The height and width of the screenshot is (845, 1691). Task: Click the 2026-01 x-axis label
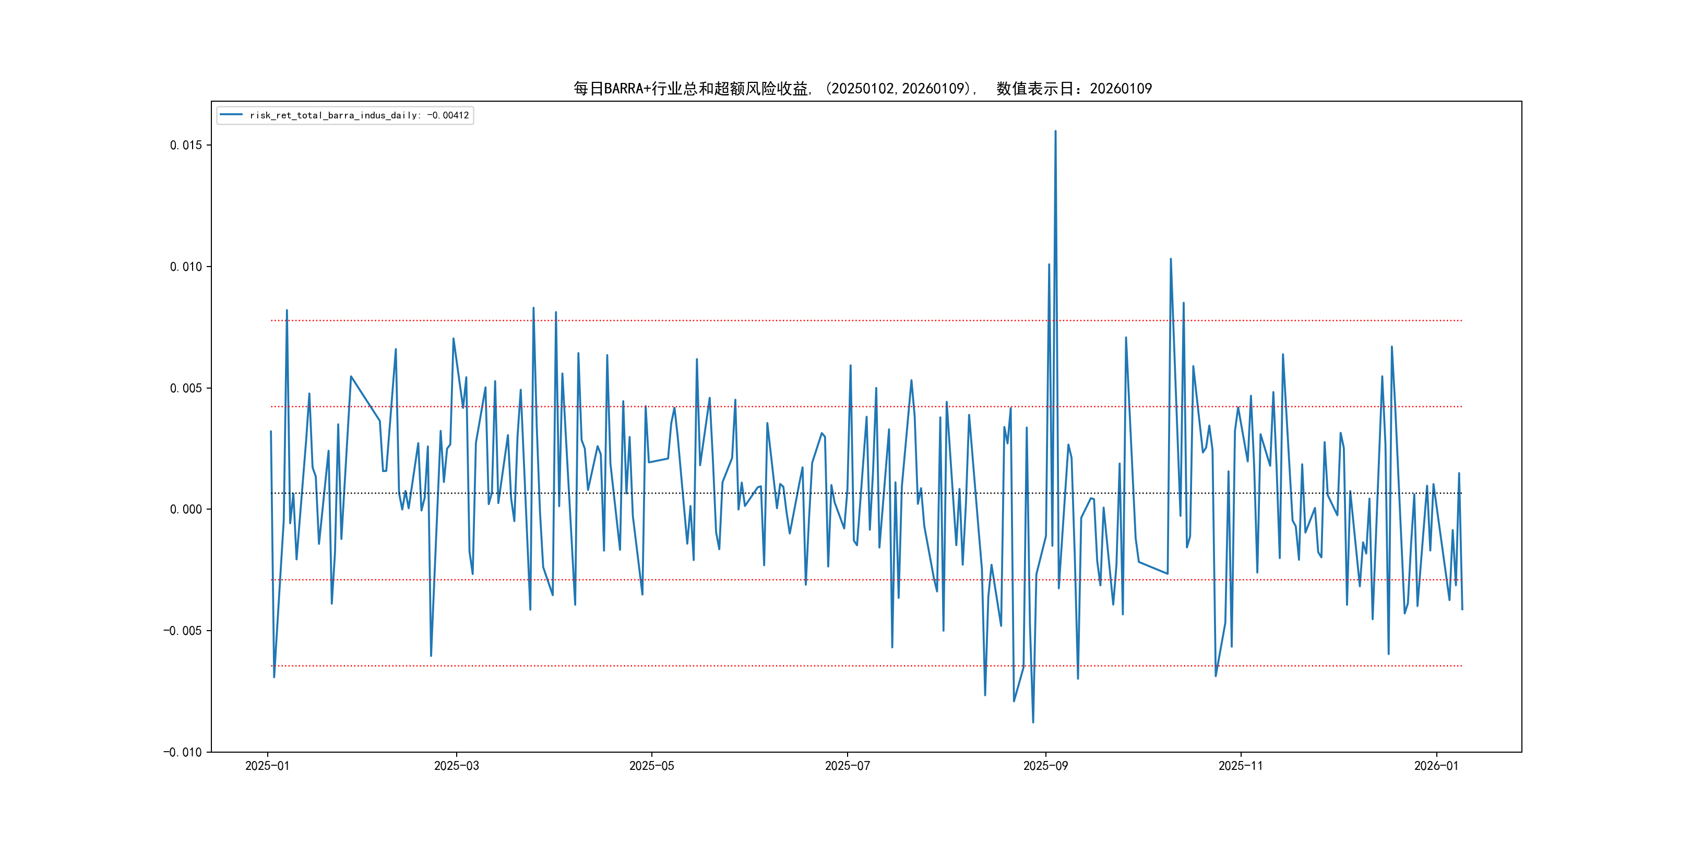coord(1436,766)
